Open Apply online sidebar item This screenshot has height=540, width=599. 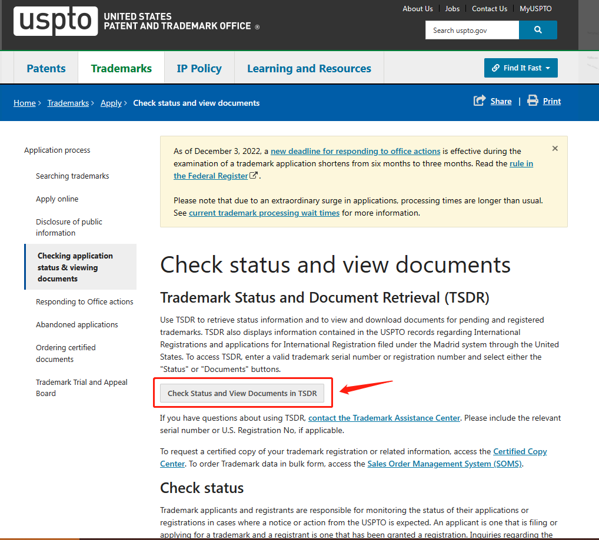point(57,199)
